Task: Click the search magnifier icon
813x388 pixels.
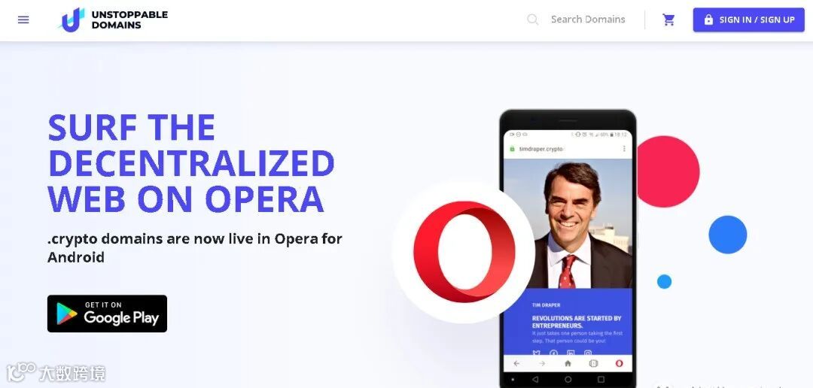Action: coord(532,20)
